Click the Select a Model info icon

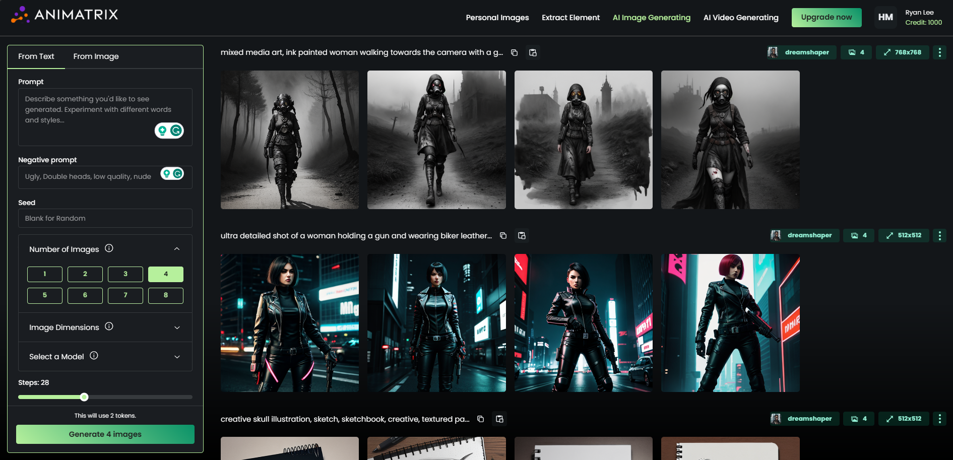click(94, 356)
